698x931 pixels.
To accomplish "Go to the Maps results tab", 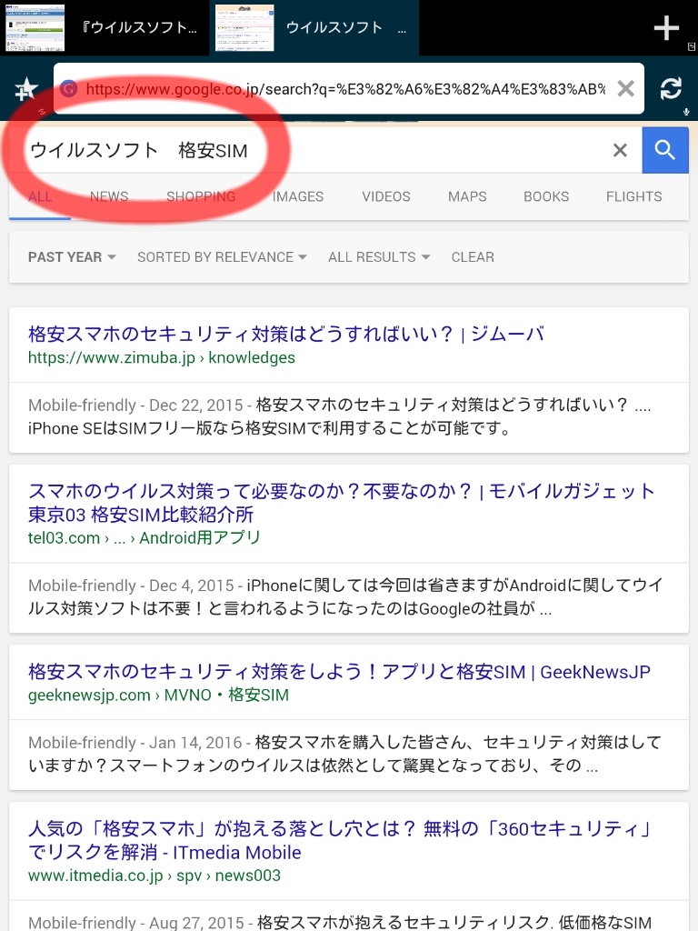I will pyautogui.click(x=467, y=196).
